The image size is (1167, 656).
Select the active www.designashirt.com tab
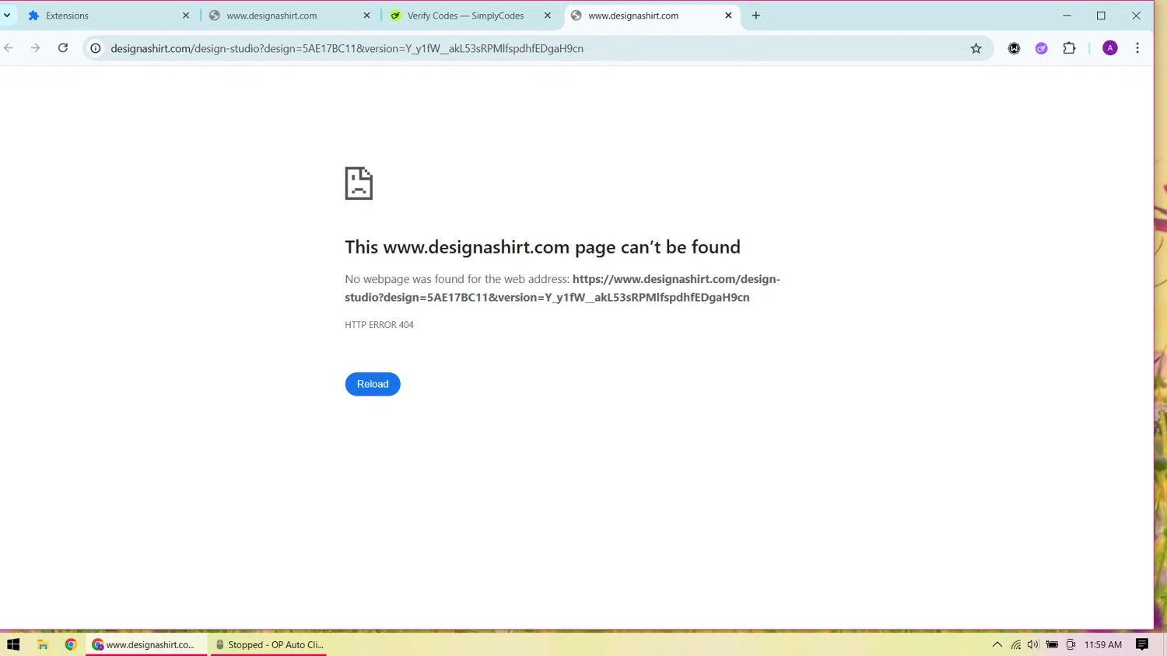652,16
